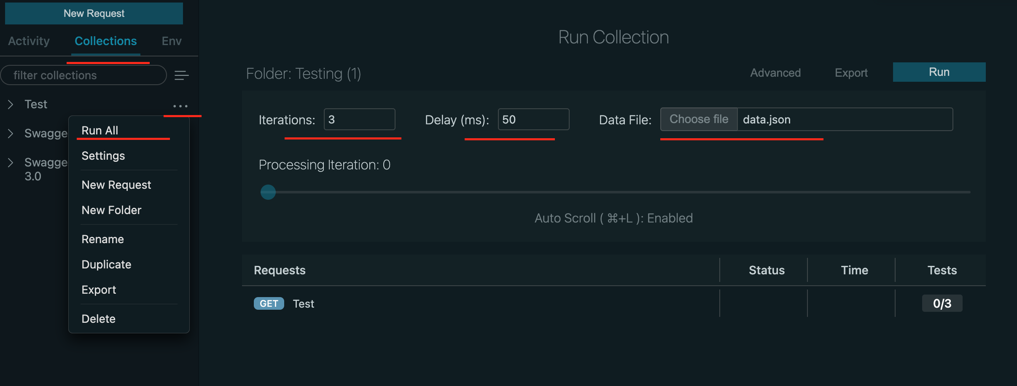The width and height of the screenshot is (1017, 386).
Task: Click the Processing Iteration slider handle
Action: pyautogui.click(x=268, y=192)
